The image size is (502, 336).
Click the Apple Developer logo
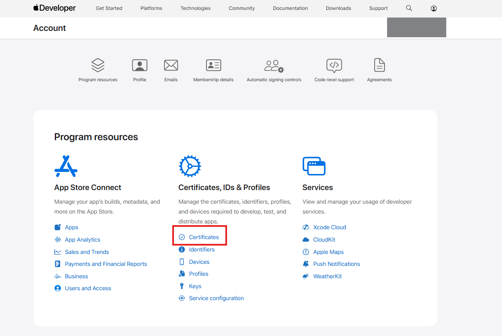click(54, 8)
